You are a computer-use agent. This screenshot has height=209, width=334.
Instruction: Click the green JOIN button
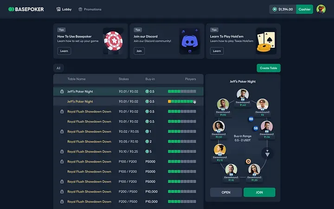tap(259, 192)
